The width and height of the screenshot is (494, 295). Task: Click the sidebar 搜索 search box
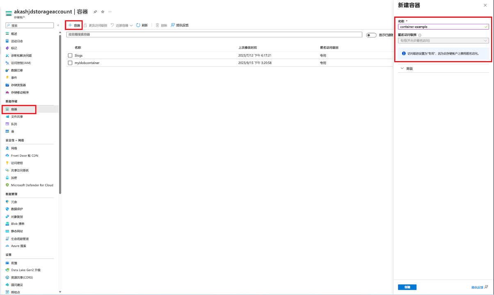point(30,25)
